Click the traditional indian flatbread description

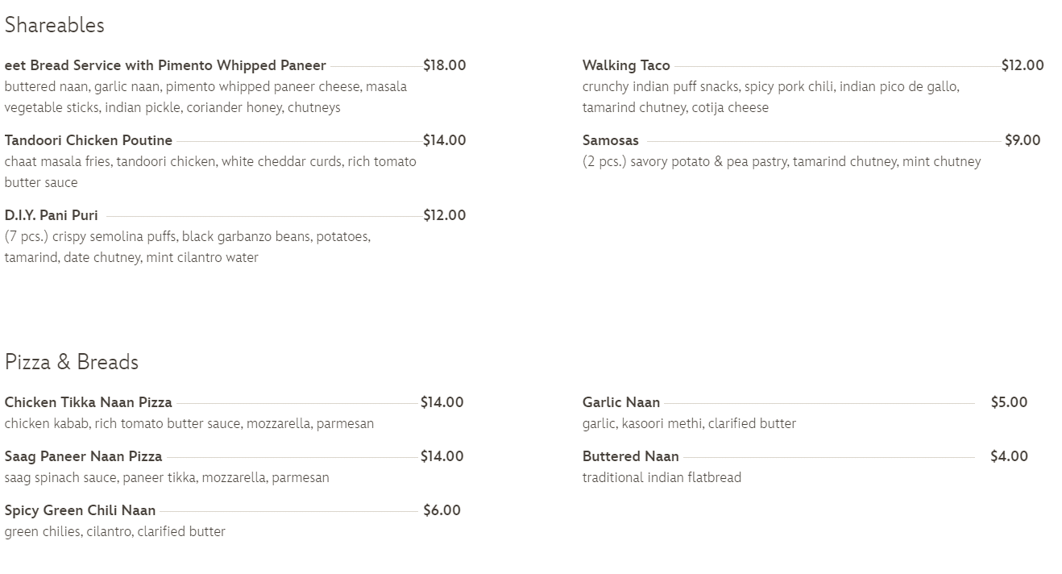[662, 477]
